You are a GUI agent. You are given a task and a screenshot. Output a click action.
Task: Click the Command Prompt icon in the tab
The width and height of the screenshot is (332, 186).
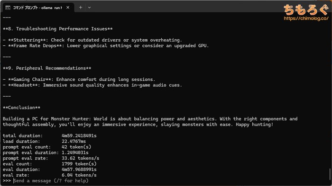(x=8, y=8)
